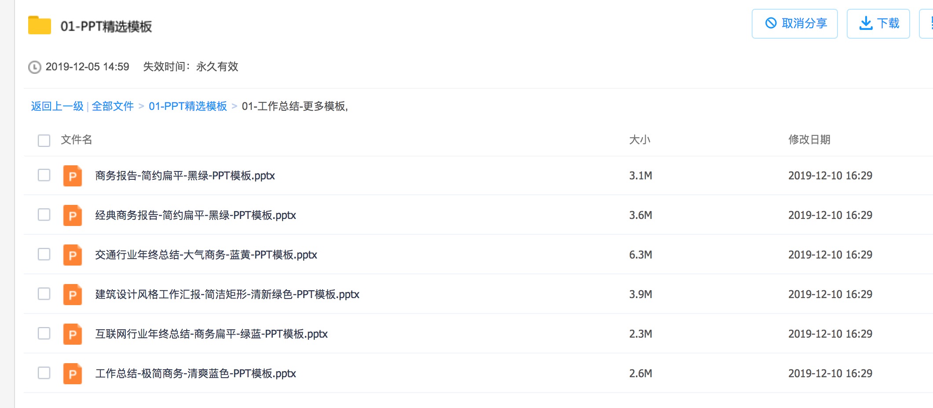Check the box for 商务报告-简约扁平-黑绿 file
933x408 pixels.
coord(44,175)
